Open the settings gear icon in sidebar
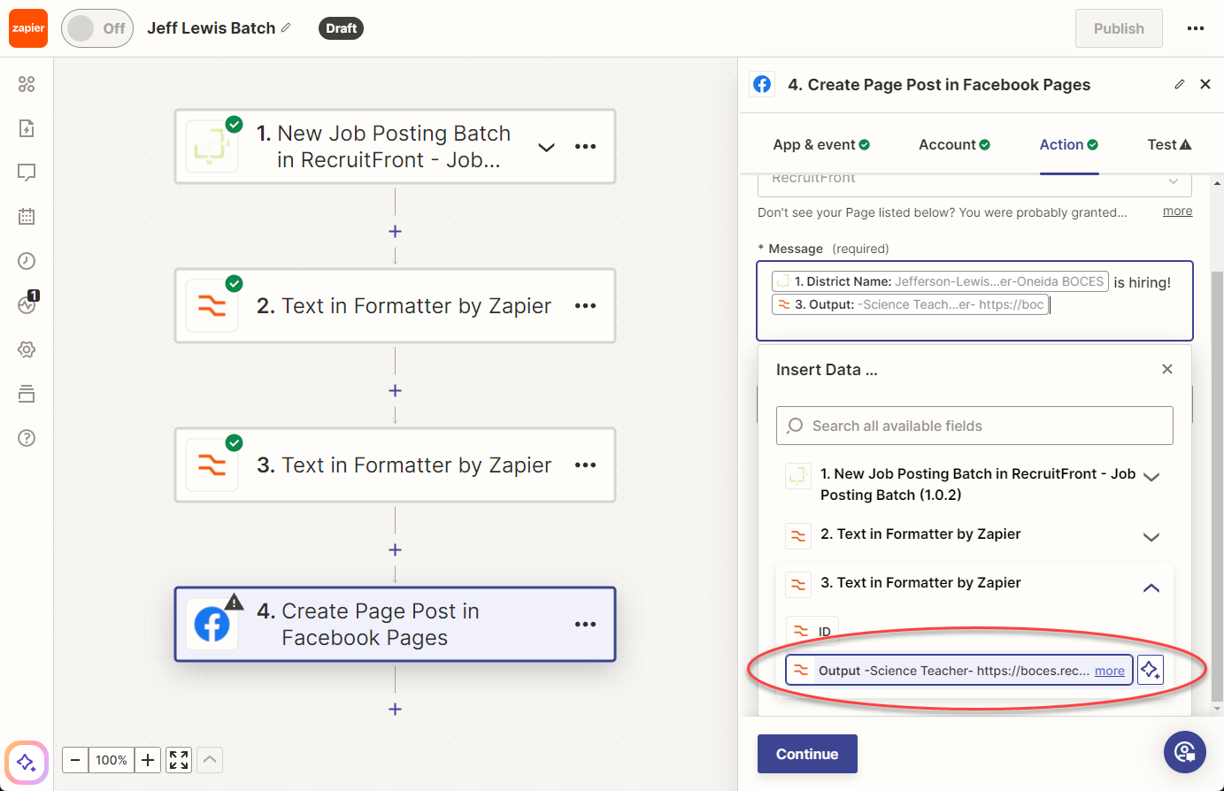1224x791 pixels. tap(27, 349)
